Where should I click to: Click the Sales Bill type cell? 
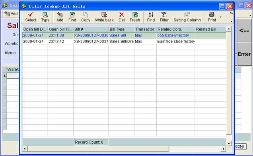click(121, 35)
